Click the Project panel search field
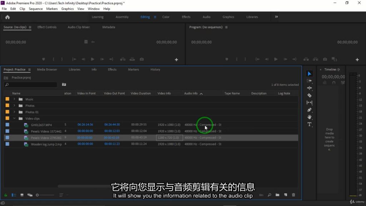 click(31, 84)
